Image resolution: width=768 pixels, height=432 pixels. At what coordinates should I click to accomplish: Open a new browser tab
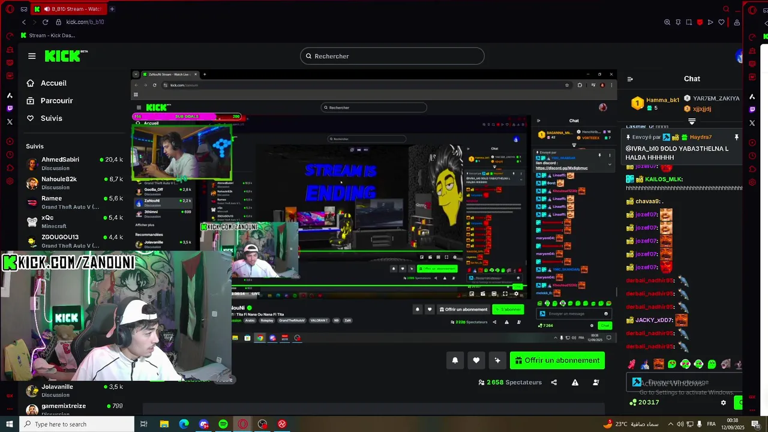pos(112,9)
